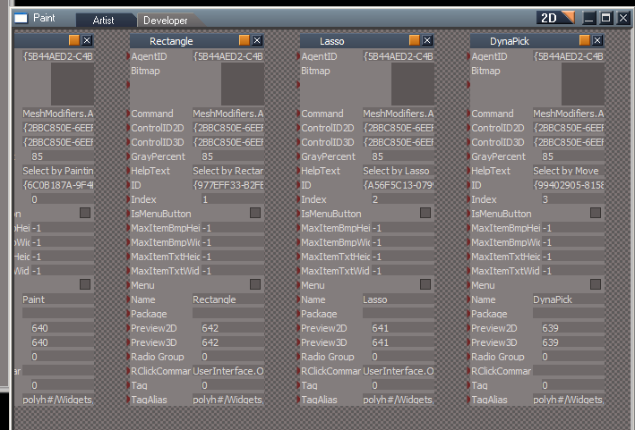
Task: Minimize the Paint window
Action: (588, 18)
